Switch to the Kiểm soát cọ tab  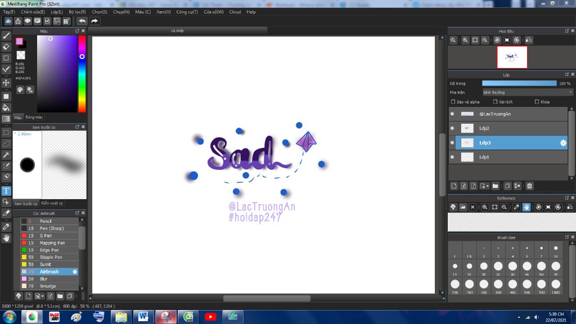pos(52,203)
